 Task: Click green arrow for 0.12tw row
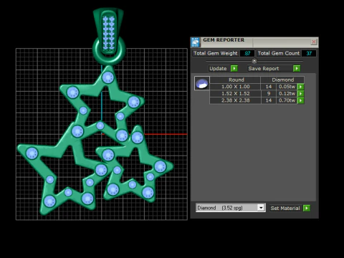[301, 94]
